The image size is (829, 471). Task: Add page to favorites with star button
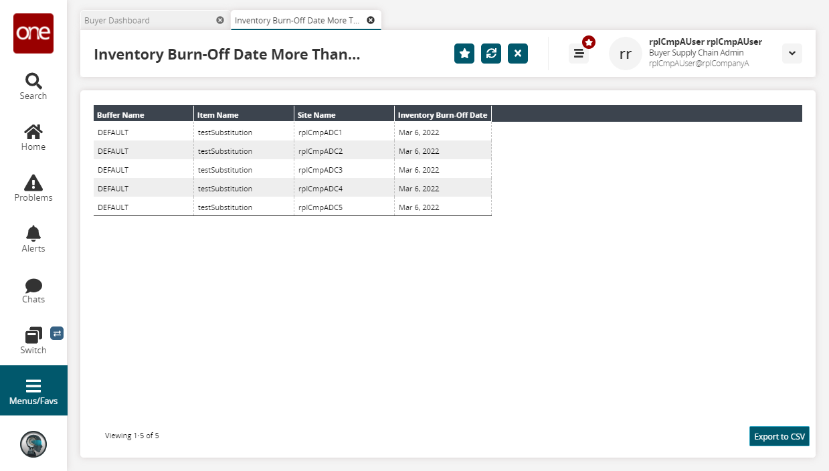pyautogui.click(x=464, y=54)
